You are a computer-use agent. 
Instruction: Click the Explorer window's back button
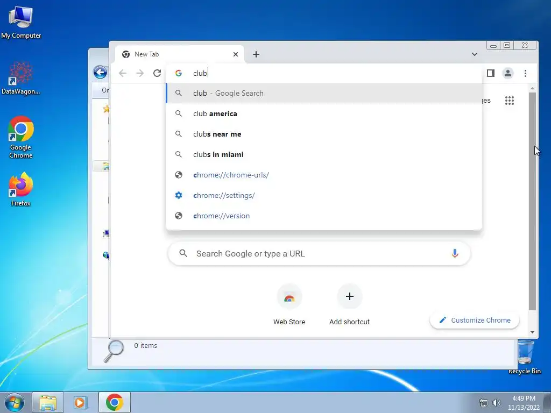(100, 73)
